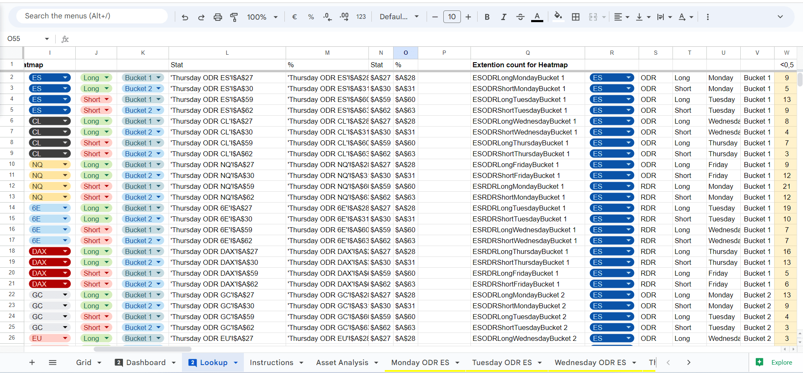Select the <0,5 header cell in column W

(786, 65)
